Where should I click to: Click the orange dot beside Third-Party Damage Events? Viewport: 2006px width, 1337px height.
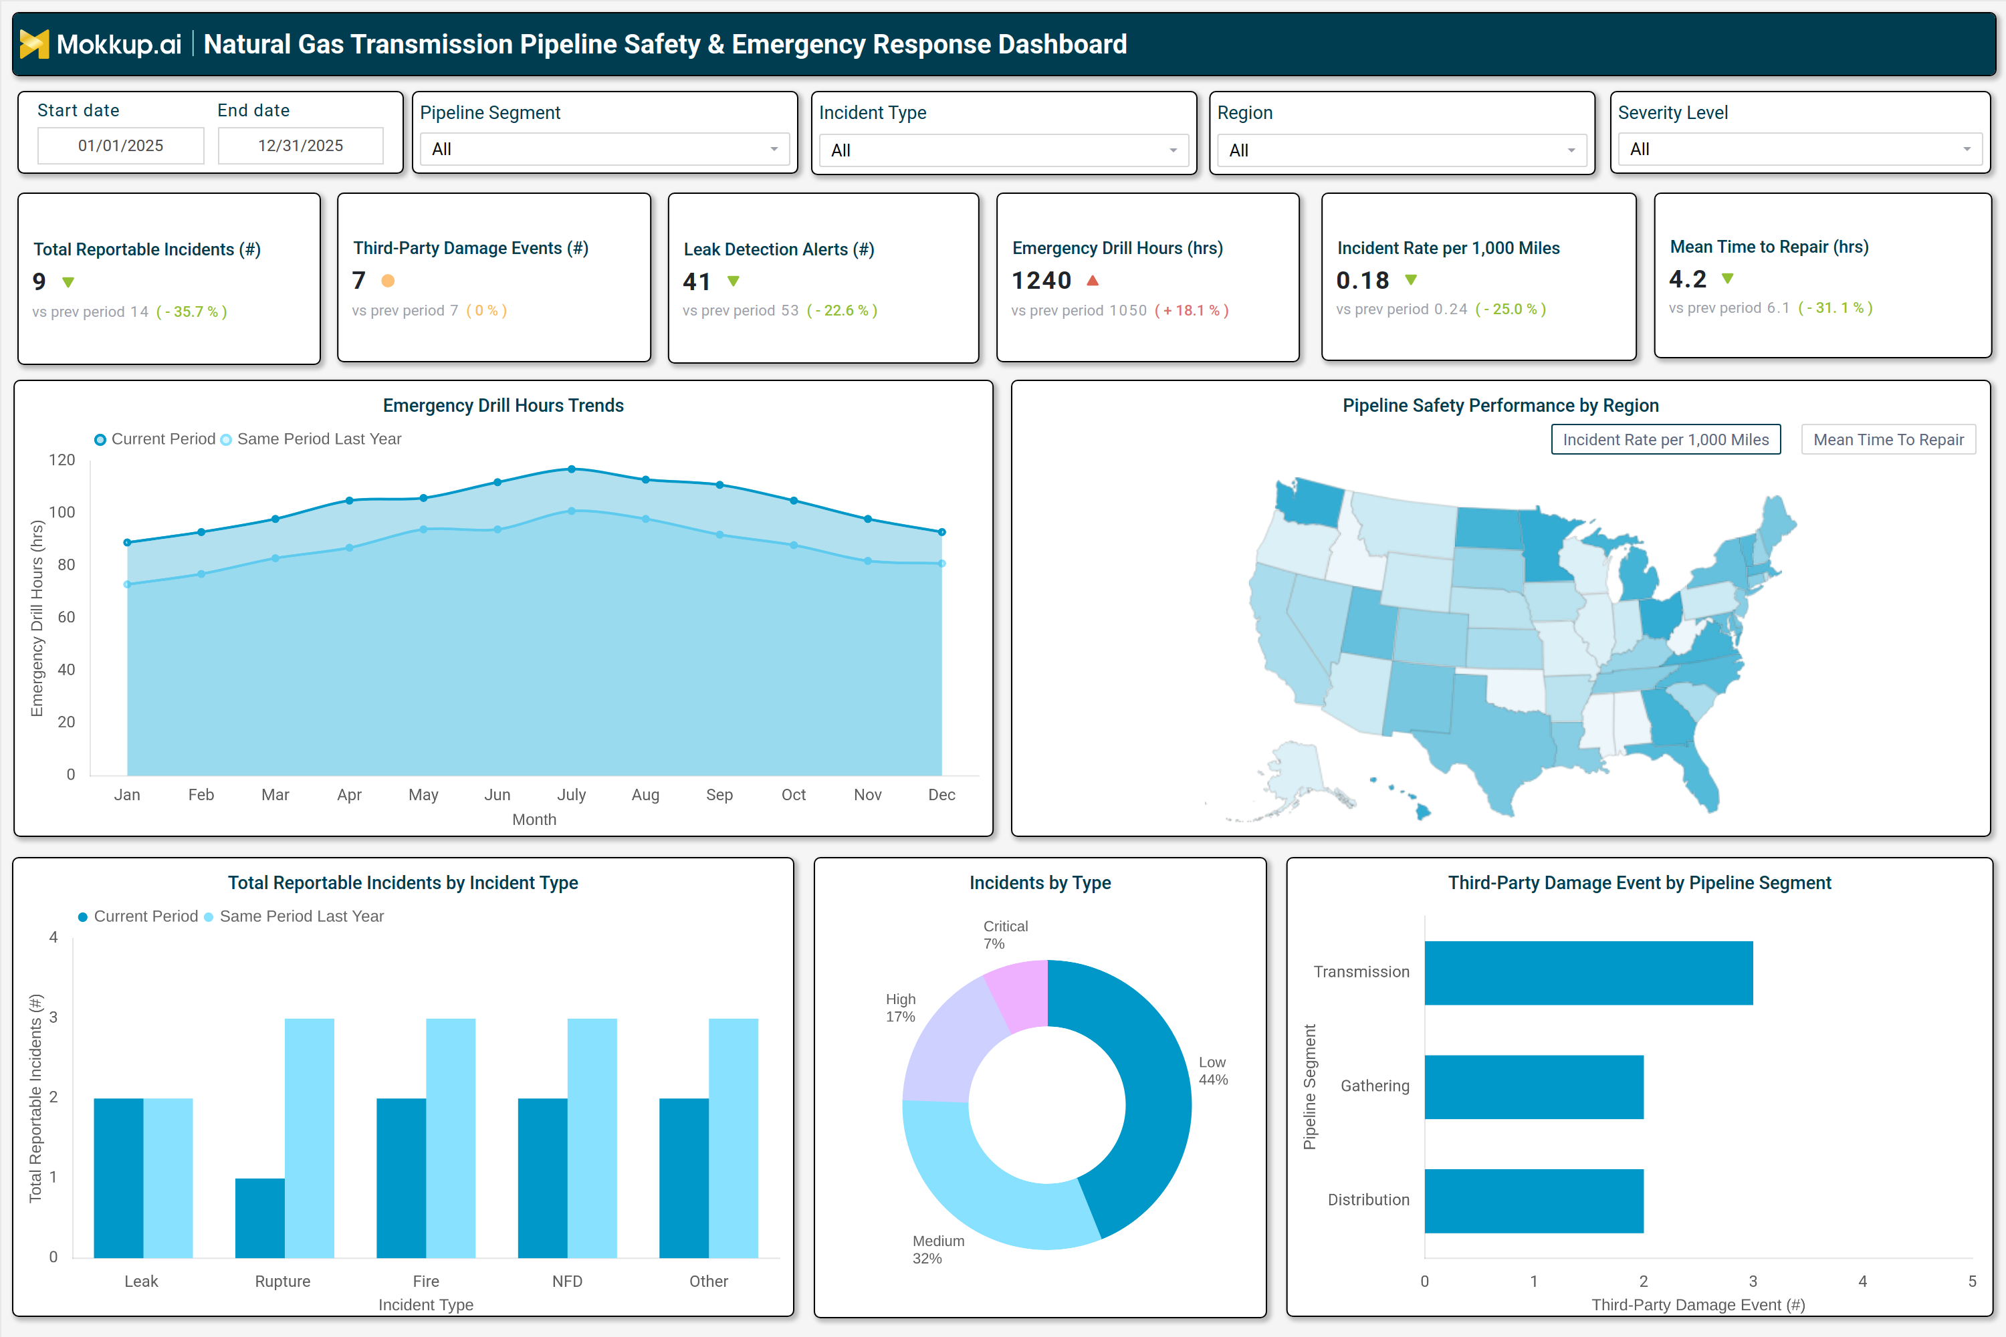[388, 281]
